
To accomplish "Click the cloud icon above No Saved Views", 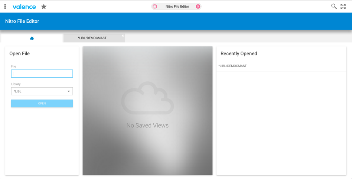I will click(x=147, y=98).
